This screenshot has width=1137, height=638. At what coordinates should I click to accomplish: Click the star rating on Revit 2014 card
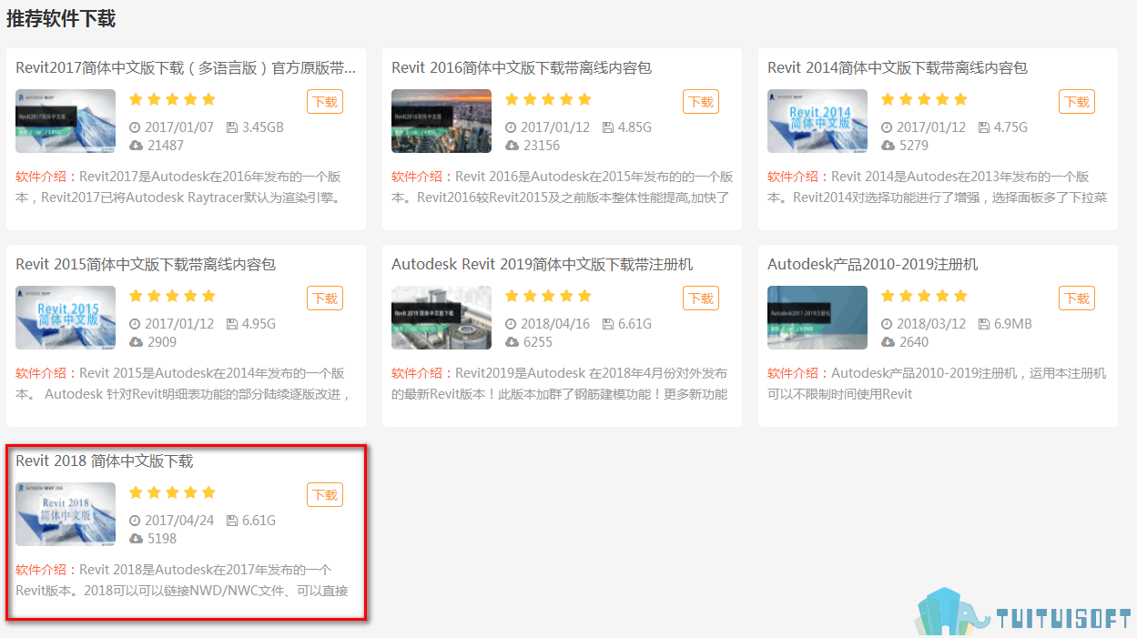(925, 99)
